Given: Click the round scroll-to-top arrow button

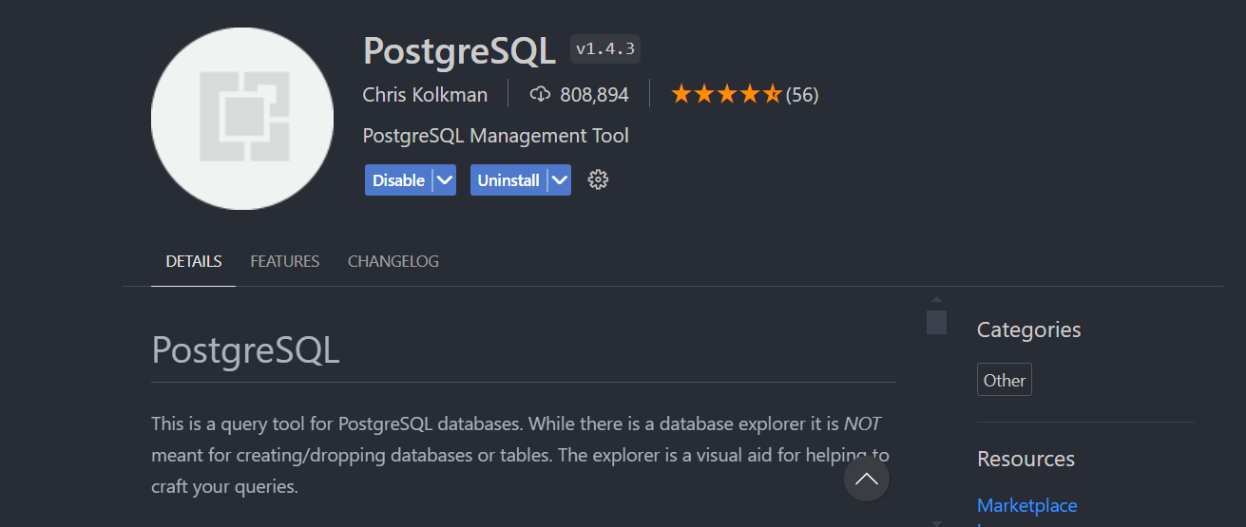Looking at the screenshot, I should 867,480.
